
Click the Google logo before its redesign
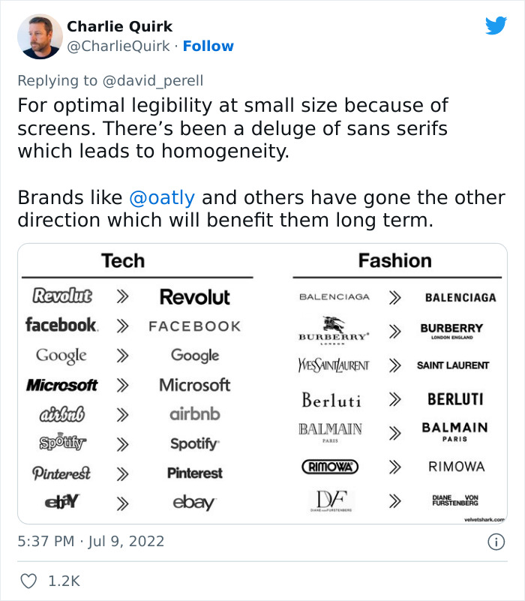tap(63, 355)
